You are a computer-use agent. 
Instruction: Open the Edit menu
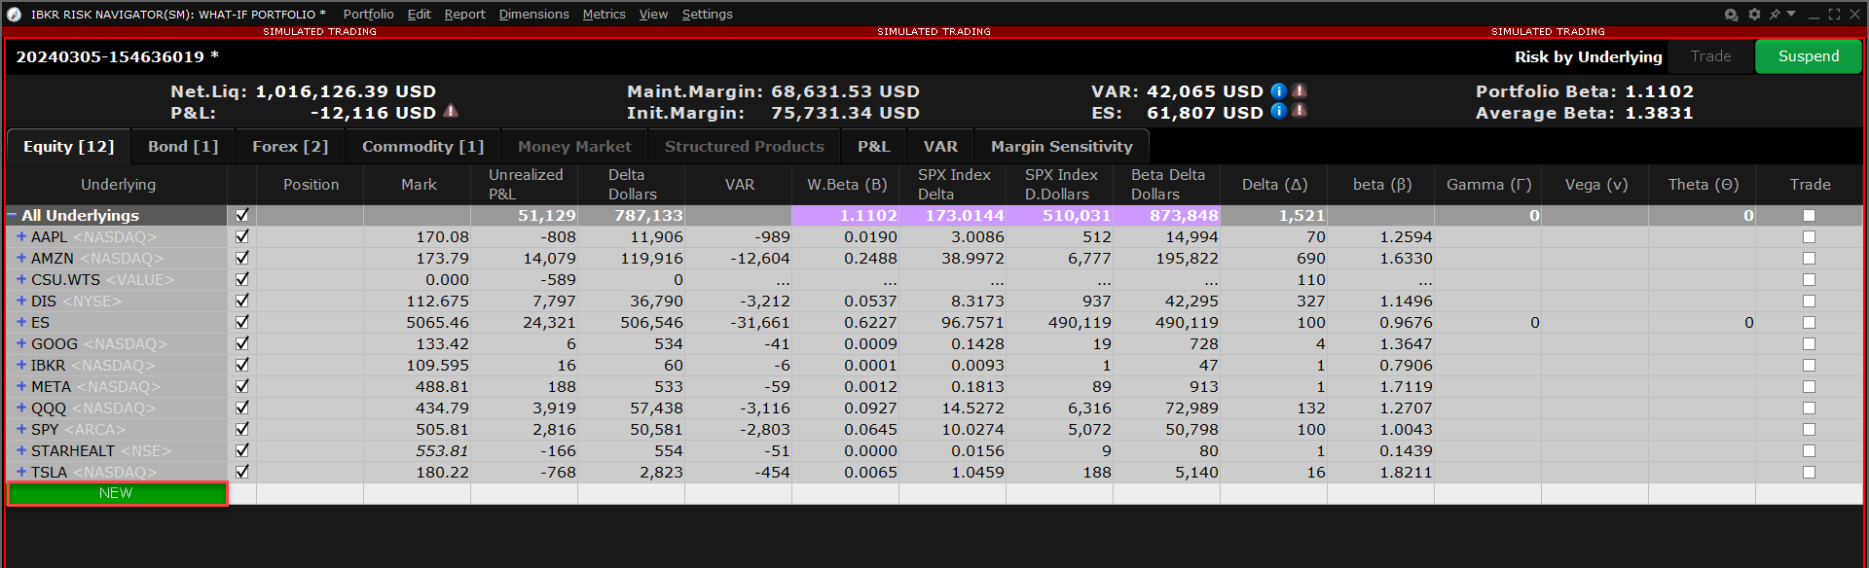pyautogui.click(x=420, y=15)
